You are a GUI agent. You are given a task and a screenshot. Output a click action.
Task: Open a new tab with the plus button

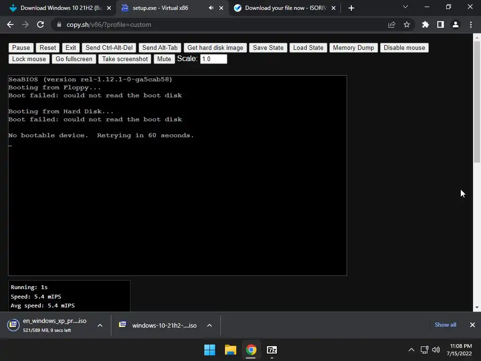point(351,8)
